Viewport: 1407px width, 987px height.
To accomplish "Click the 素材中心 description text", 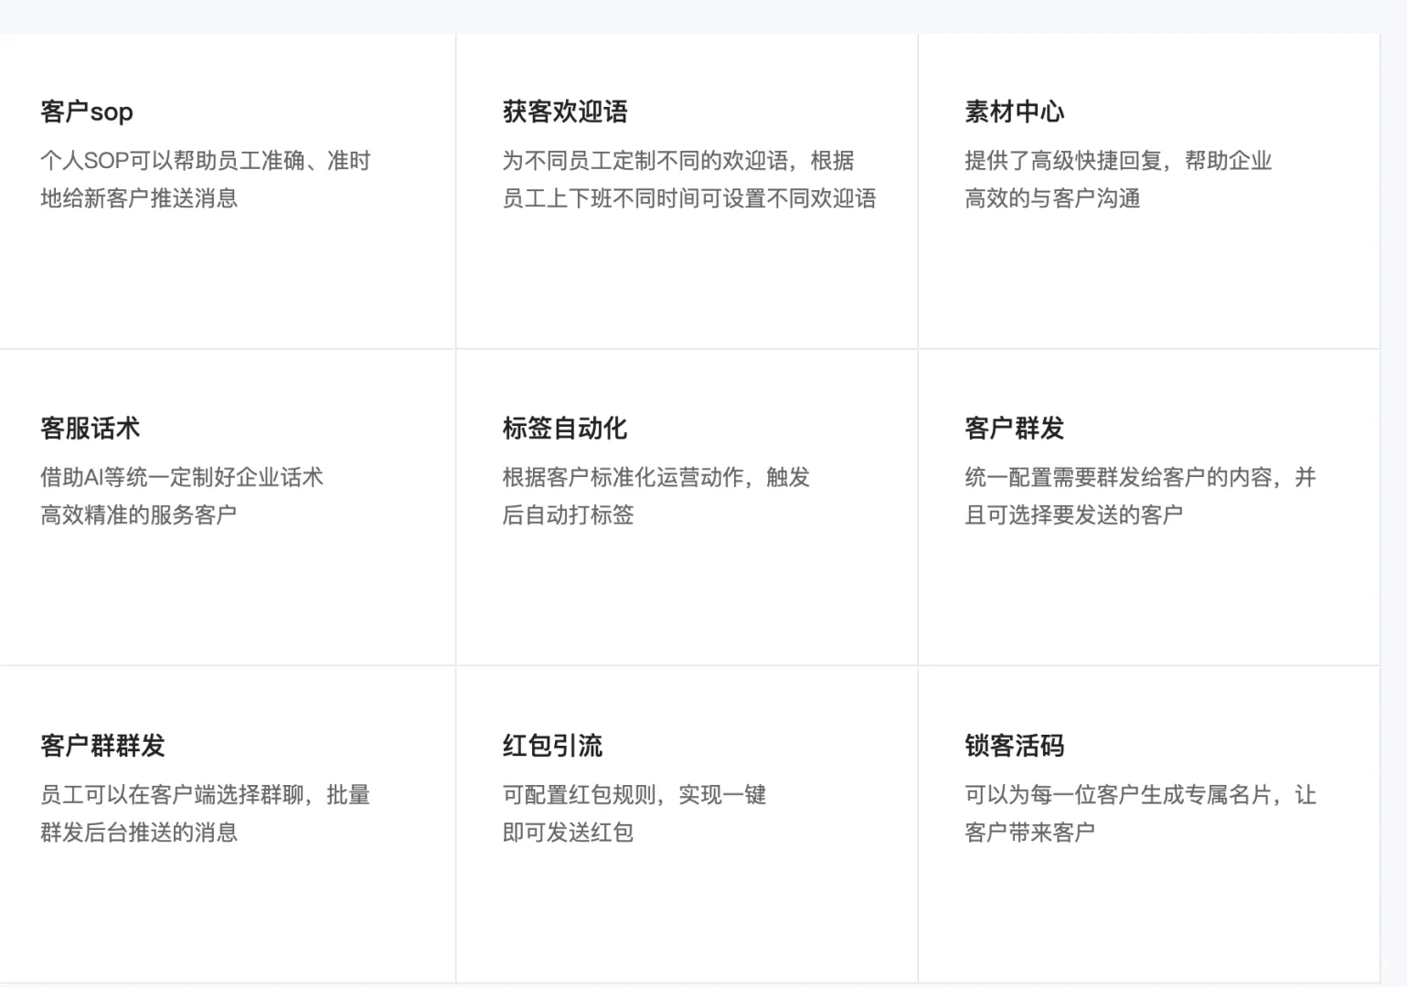I will coord(1117,179).
